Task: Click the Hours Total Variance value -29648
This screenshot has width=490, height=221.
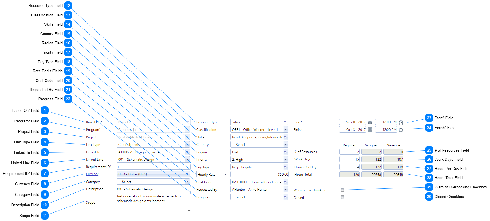Action: pyautogui.click(x=393, y=175)
